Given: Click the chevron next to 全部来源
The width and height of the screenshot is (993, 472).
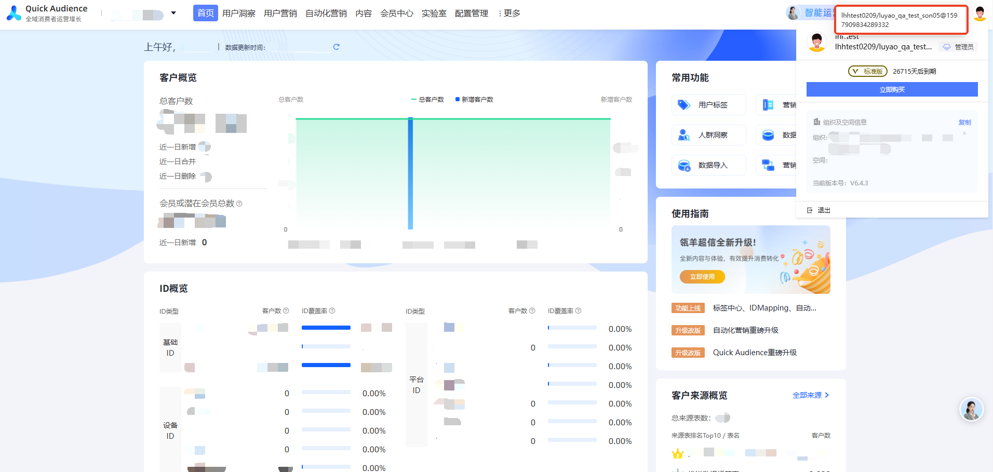Looking at the screenshot, I should click(827, 395).
